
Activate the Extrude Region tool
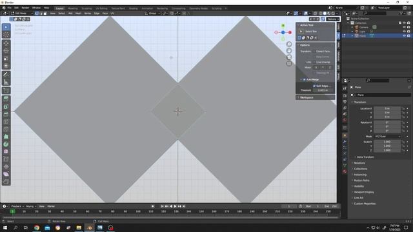[6, 99]
